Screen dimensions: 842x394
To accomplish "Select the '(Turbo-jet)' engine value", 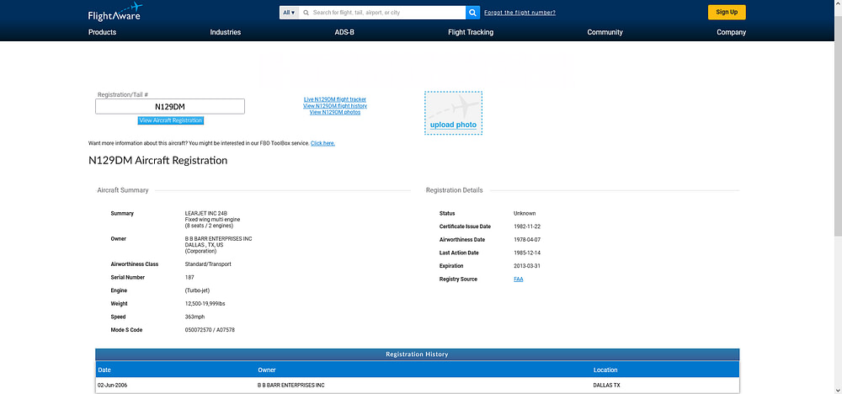I will pos(197,290).
